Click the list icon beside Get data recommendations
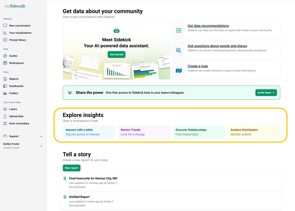The image size is (295, 211). coord(179,31)
